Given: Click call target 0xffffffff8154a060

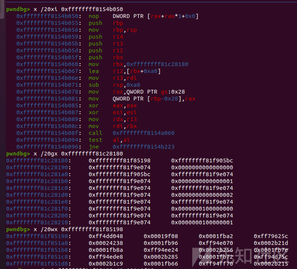Looking at the screenshot, I should (x=144, y=133).
